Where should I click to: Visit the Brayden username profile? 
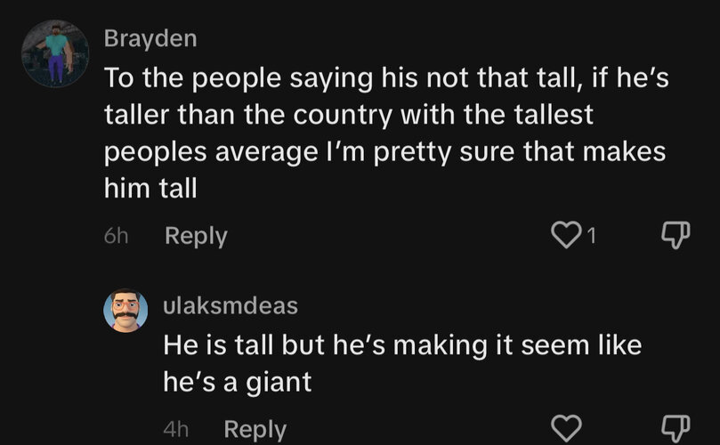[x=150, y=38]
